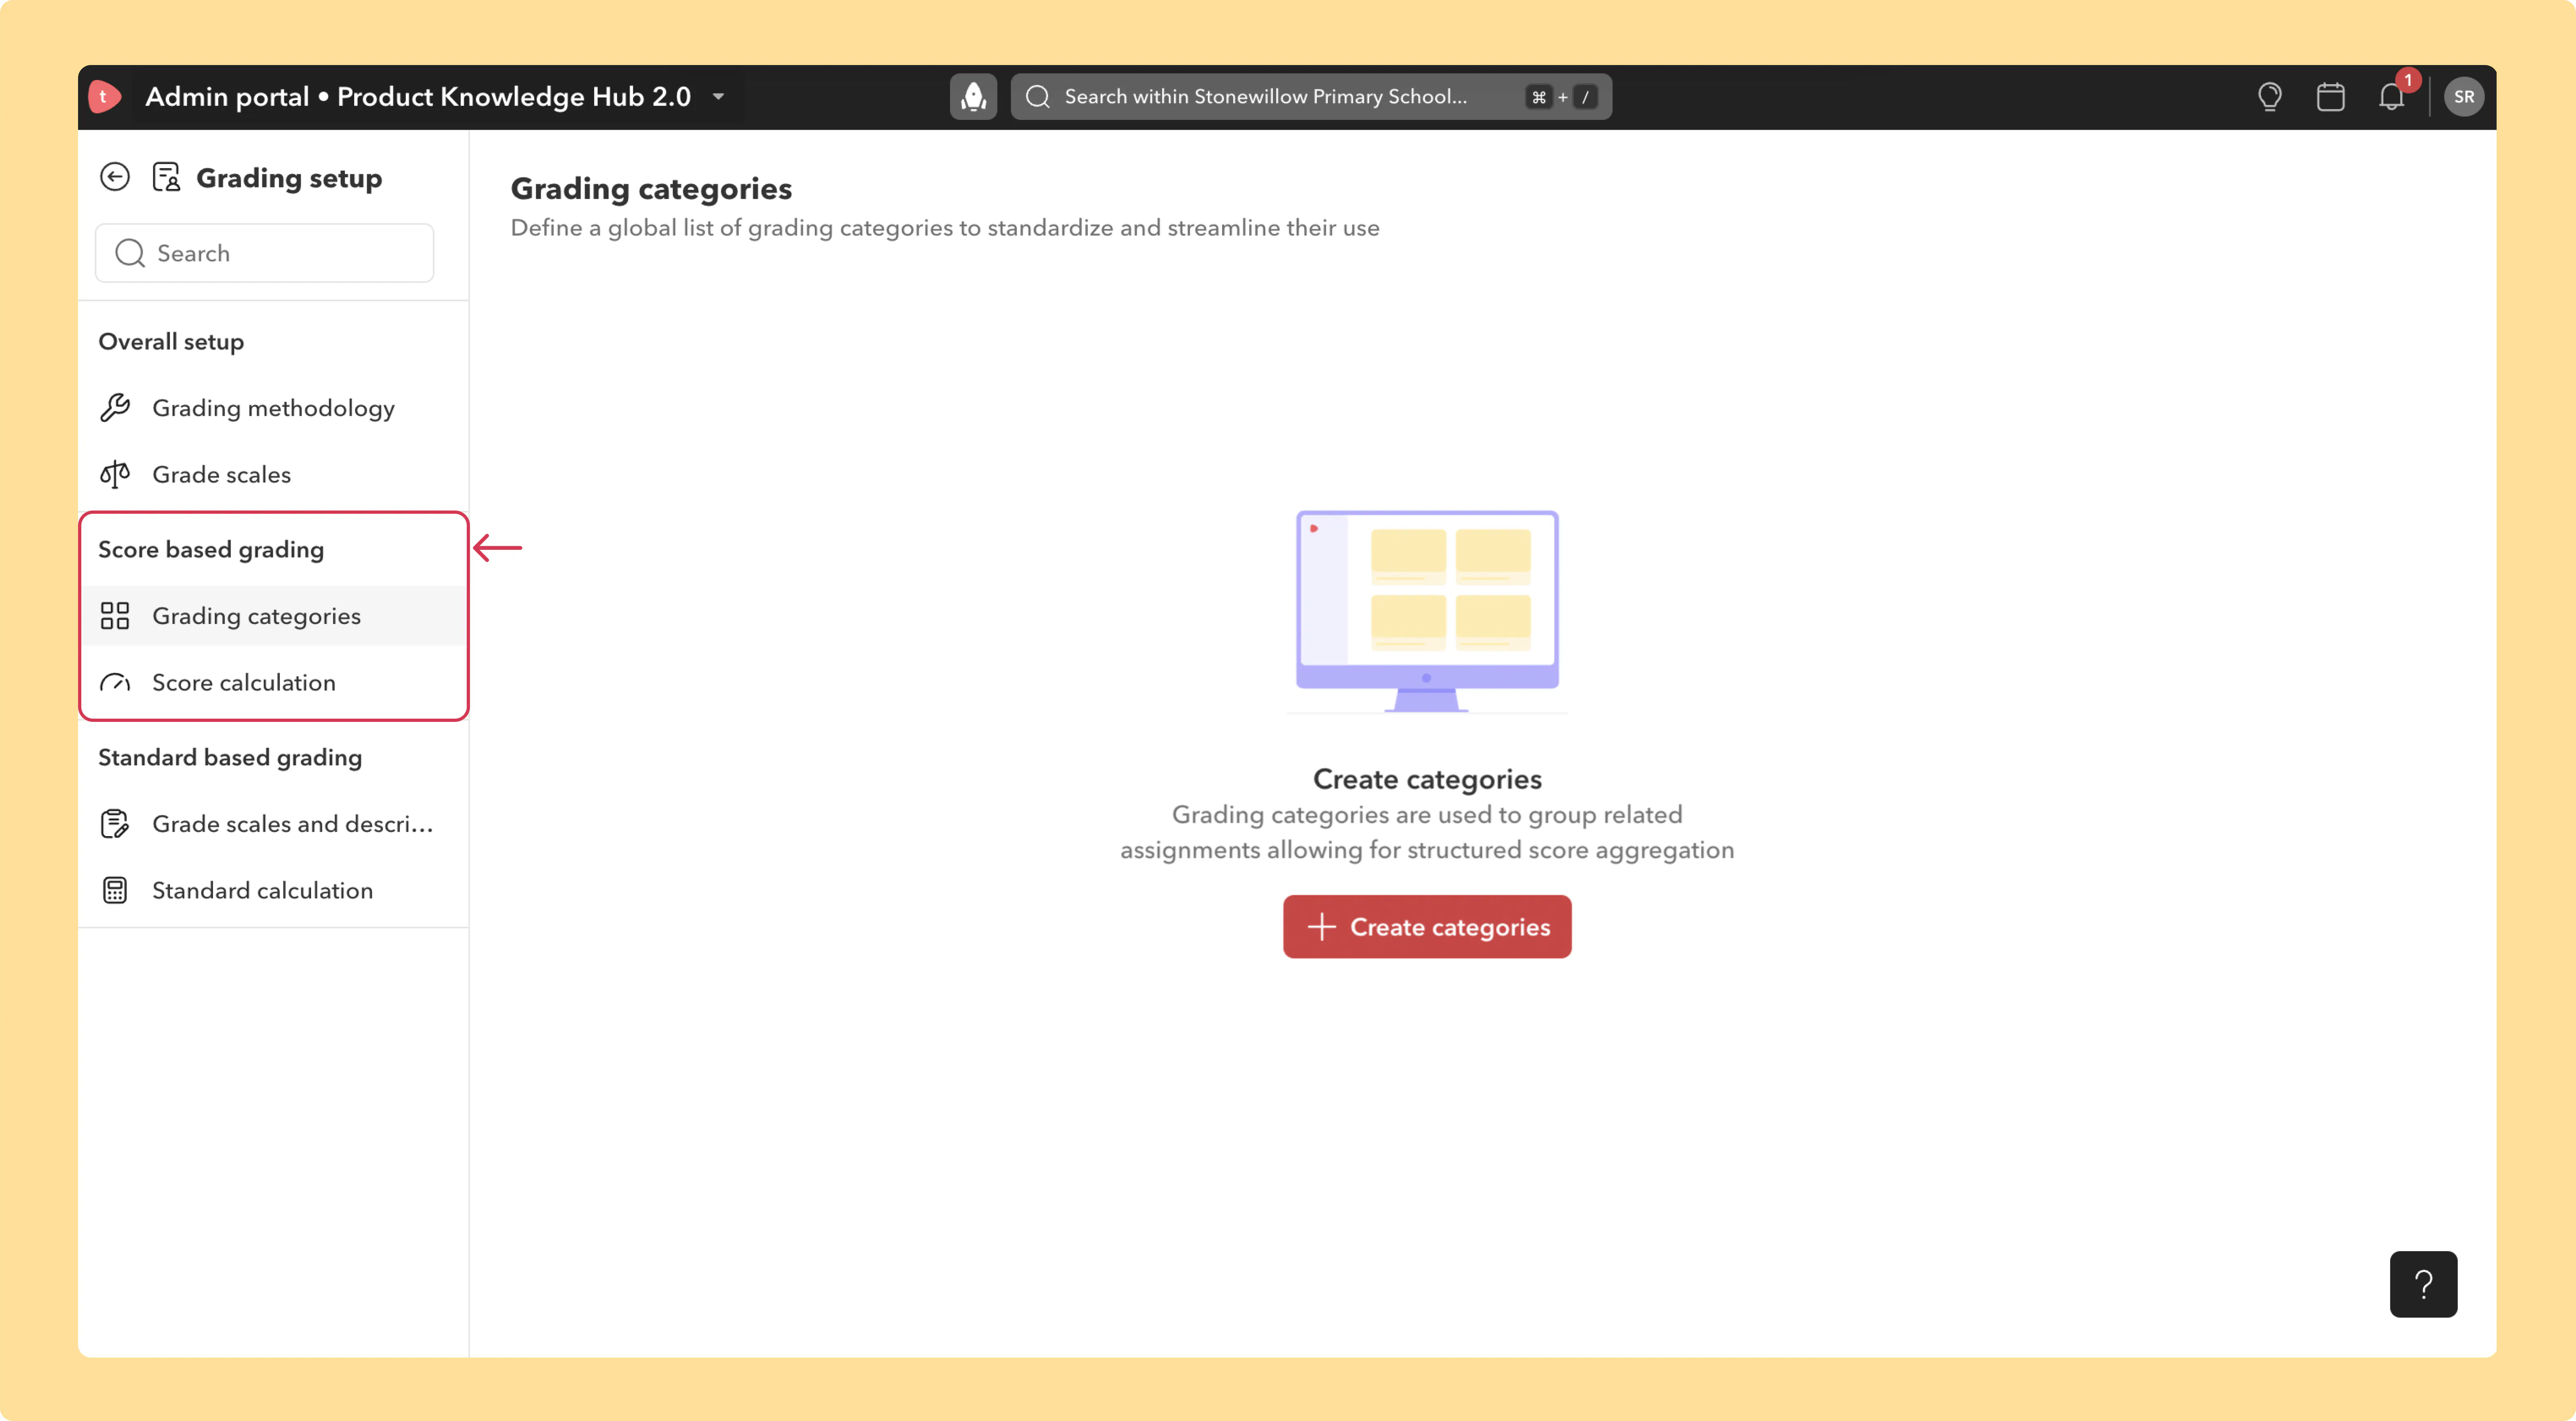Open the help question mark button
Image resolution: width=2576 pixels, height=1421 pixels.
[x=2423, y=1284]
